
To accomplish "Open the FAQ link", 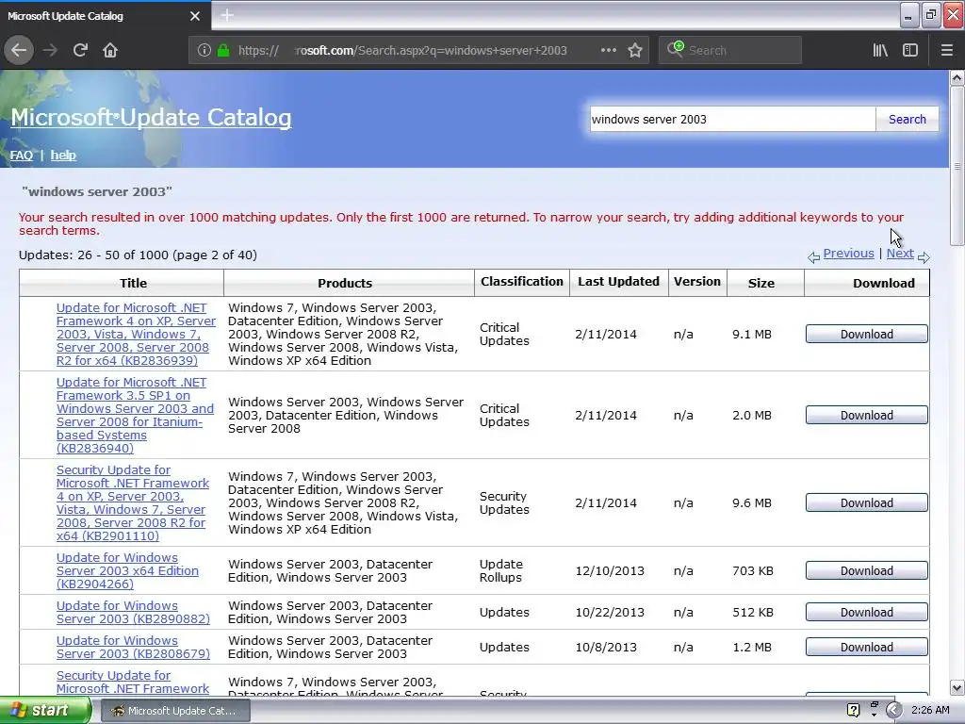I will (22, 156).
